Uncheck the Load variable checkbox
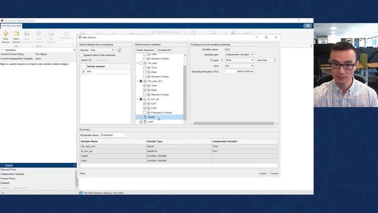Image resolution: width=378 pixels, height=213 pixels. [x=141, y=122]
